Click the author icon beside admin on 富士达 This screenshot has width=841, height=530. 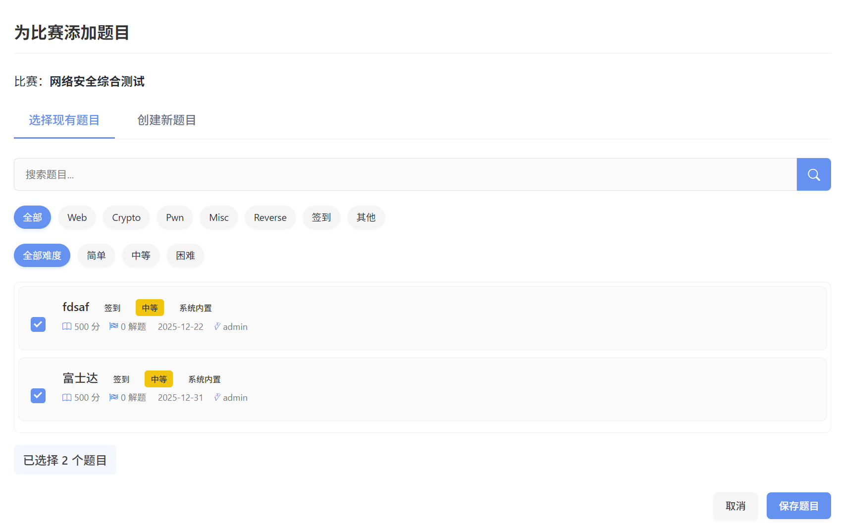(x=217, y=397)
